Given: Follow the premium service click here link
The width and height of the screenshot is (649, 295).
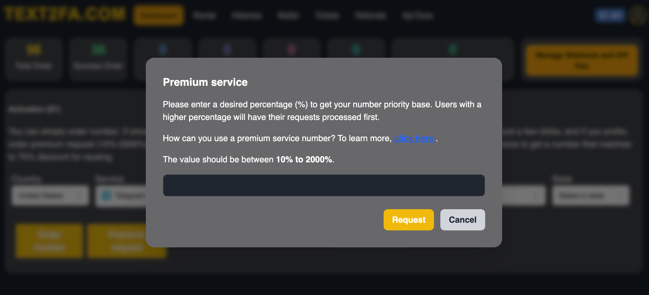Looking at the screenshot, I should 414,138.
